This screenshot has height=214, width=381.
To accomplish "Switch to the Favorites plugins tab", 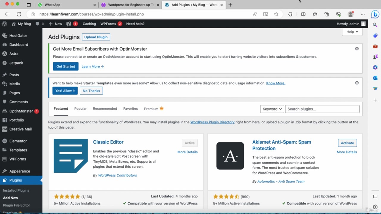I will point(130,109).
